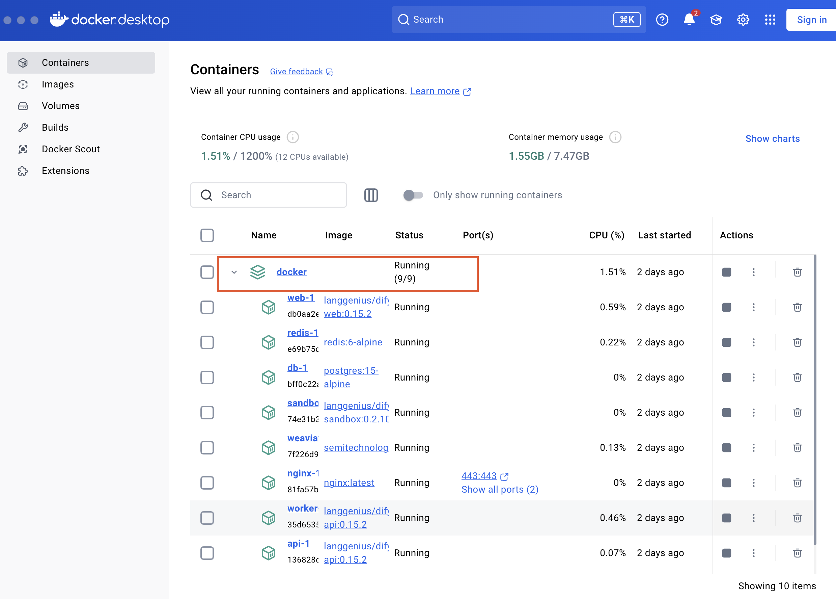The width and height of the screenshot is (836, 599).
Task: Open three-dot actions menu for db-1 row
Action: tap(753, 377)
